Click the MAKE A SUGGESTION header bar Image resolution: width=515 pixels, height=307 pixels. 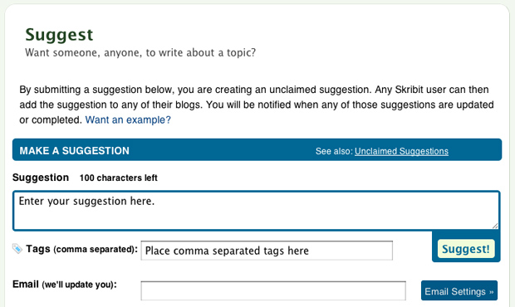[257, 150]
